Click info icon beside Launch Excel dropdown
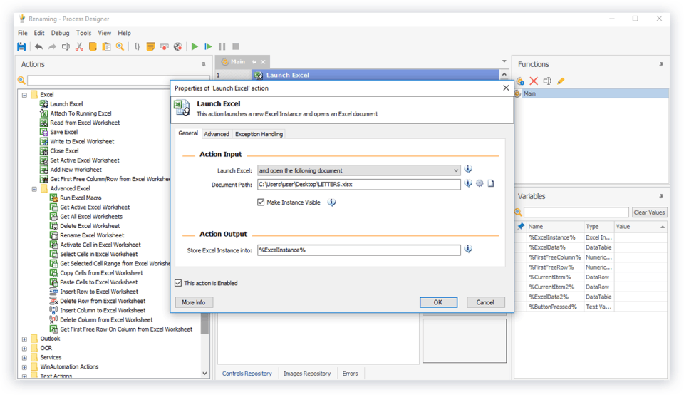The image size is (684, 395). click(468, 170)
